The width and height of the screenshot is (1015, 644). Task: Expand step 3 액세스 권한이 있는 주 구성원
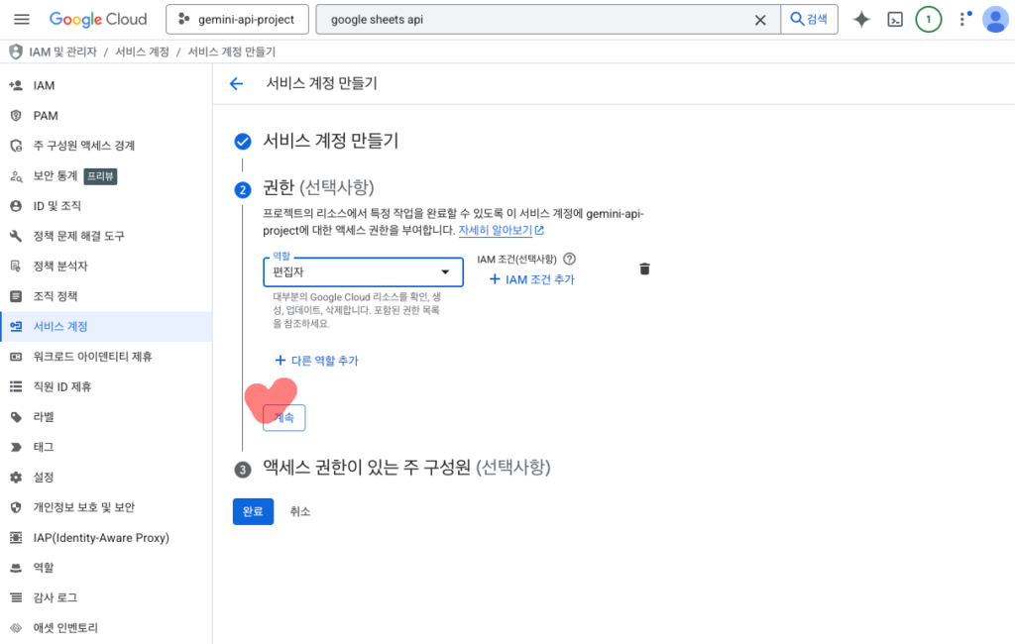pyautogui.click(x=405, y=468)
